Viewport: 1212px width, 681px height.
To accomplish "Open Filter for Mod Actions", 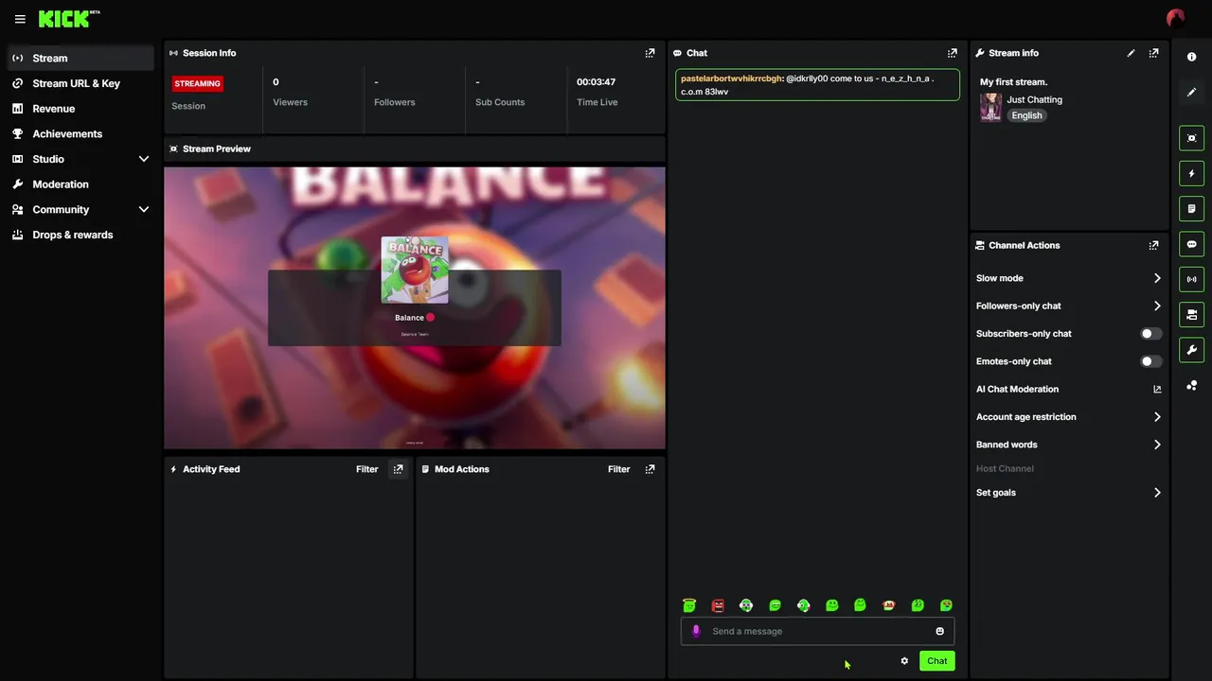I will click(x=618, y=469).
